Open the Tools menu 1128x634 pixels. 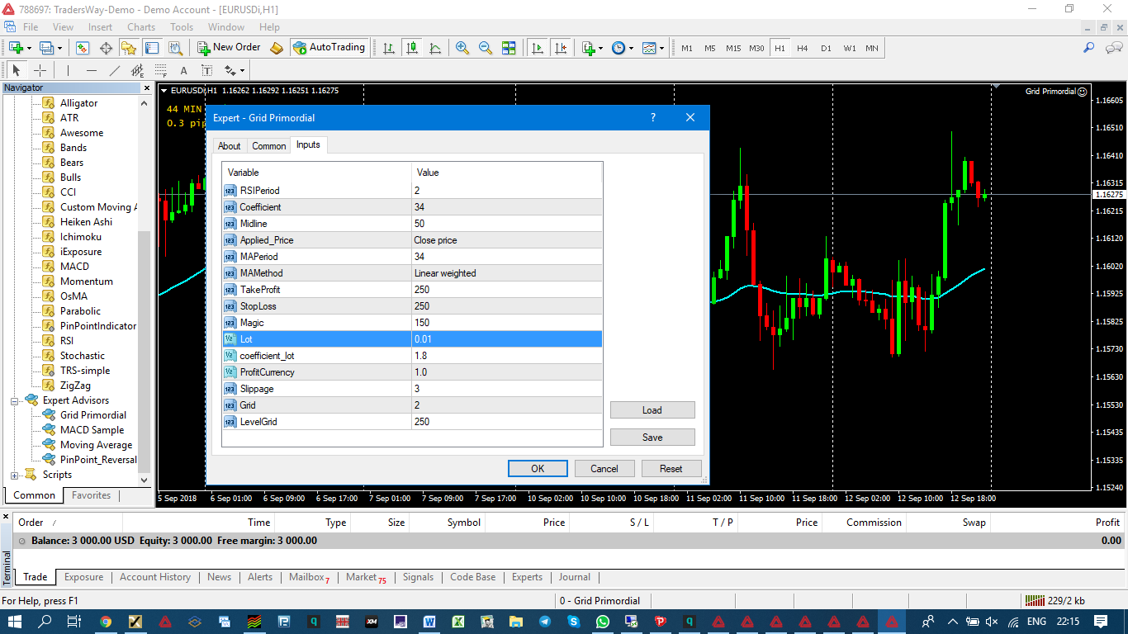coord(182,27)
